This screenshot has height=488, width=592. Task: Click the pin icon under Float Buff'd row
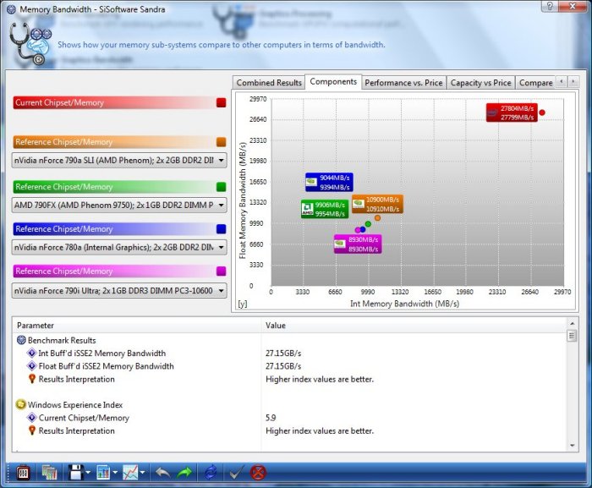pos(32,379)
